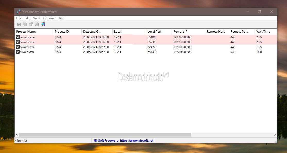Sort by the Process Name column header
The height and width of the screenshot is (153, 287).
(x=34, y=32)
